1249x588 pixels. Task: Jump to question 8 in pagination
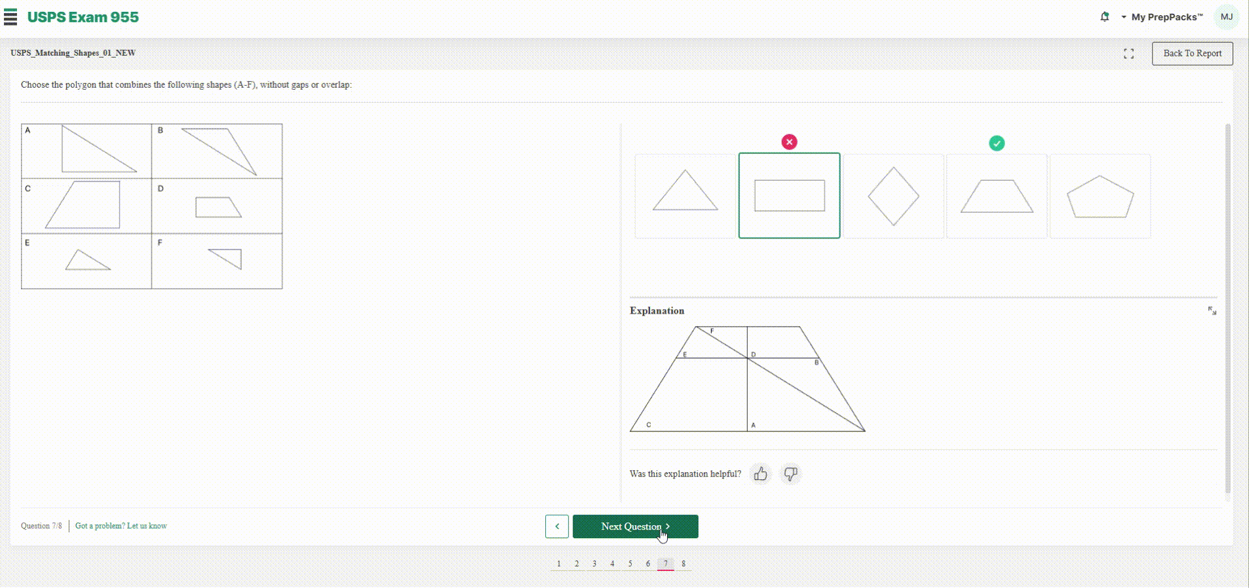click(x=683, y=564)
